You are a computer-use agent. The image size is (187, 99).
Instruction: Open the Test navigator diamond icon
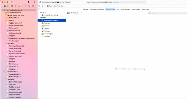[x=22, y=6]
